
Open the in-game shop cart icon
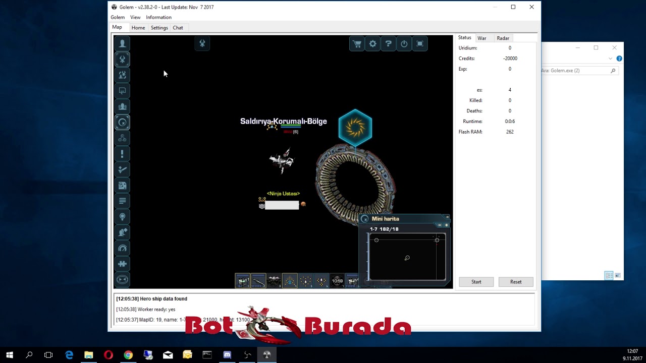pyautogui.click(x=357, y=44)
